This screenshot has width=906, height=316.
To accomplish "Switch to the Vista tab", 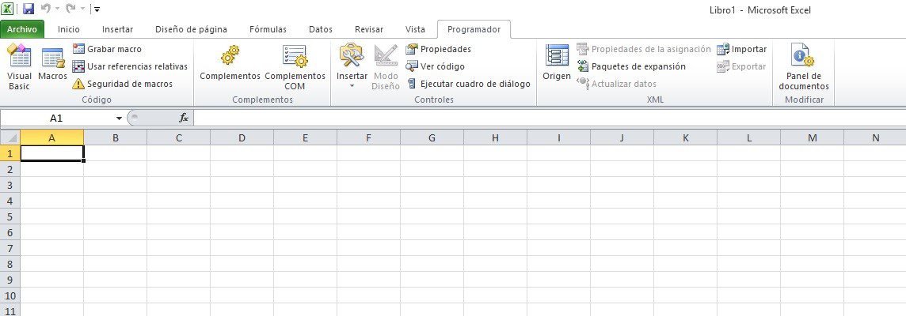I will [x=415, y=29].
